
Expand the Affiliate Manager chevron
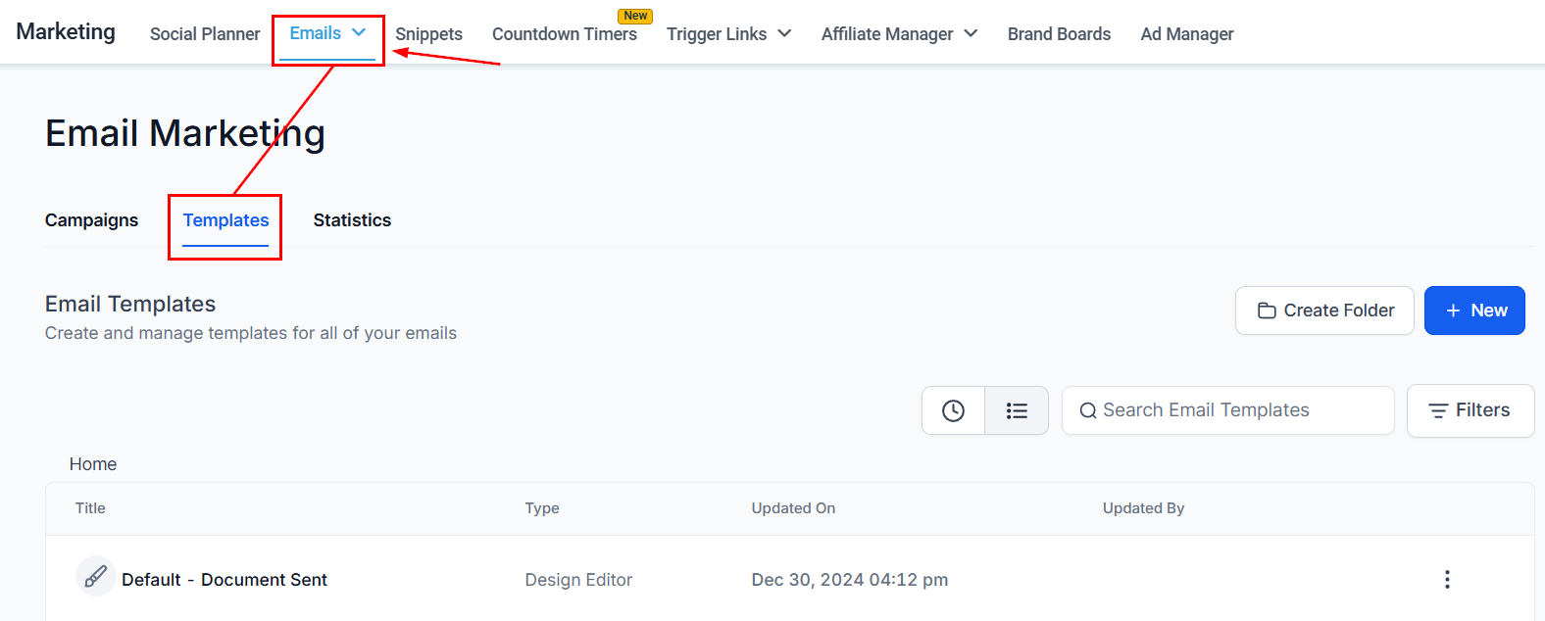[x=971, y=33]
